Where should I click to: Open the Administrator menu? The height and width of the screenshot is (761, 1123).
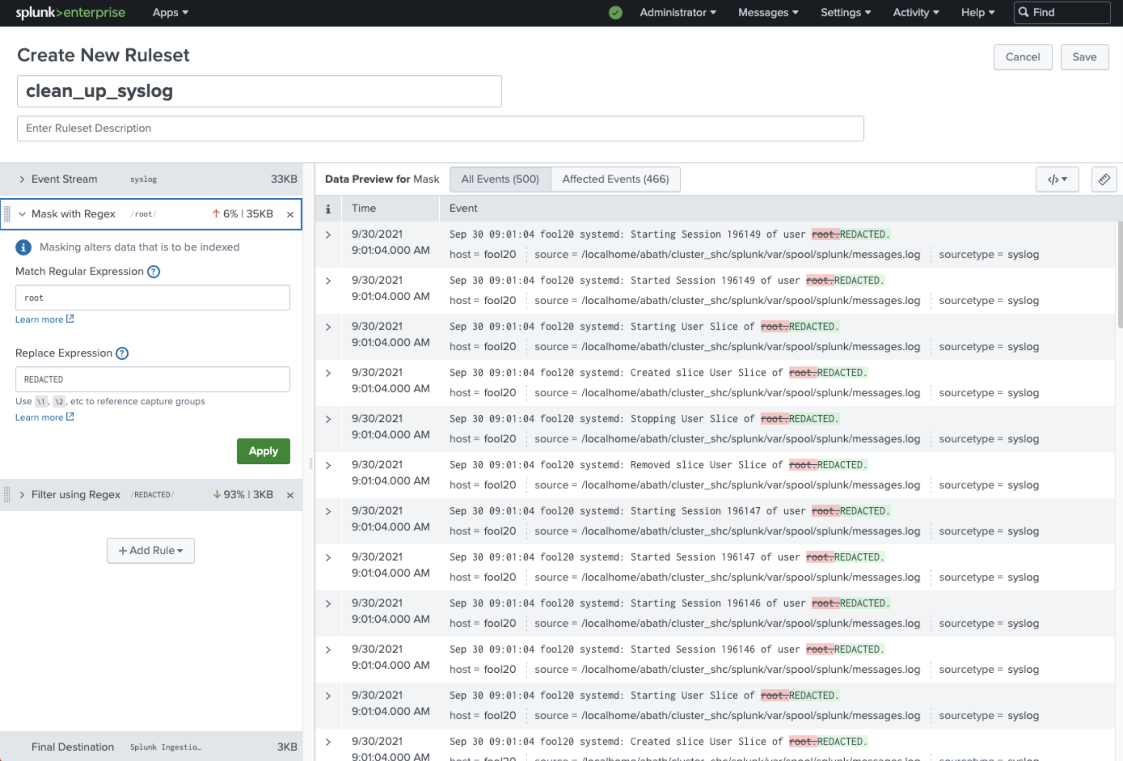(678, 12)
